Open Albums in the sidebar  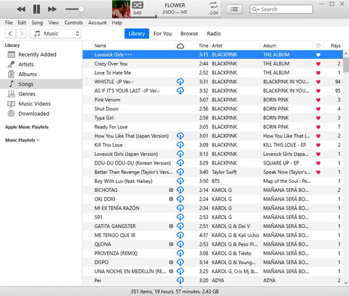point(41,74)
